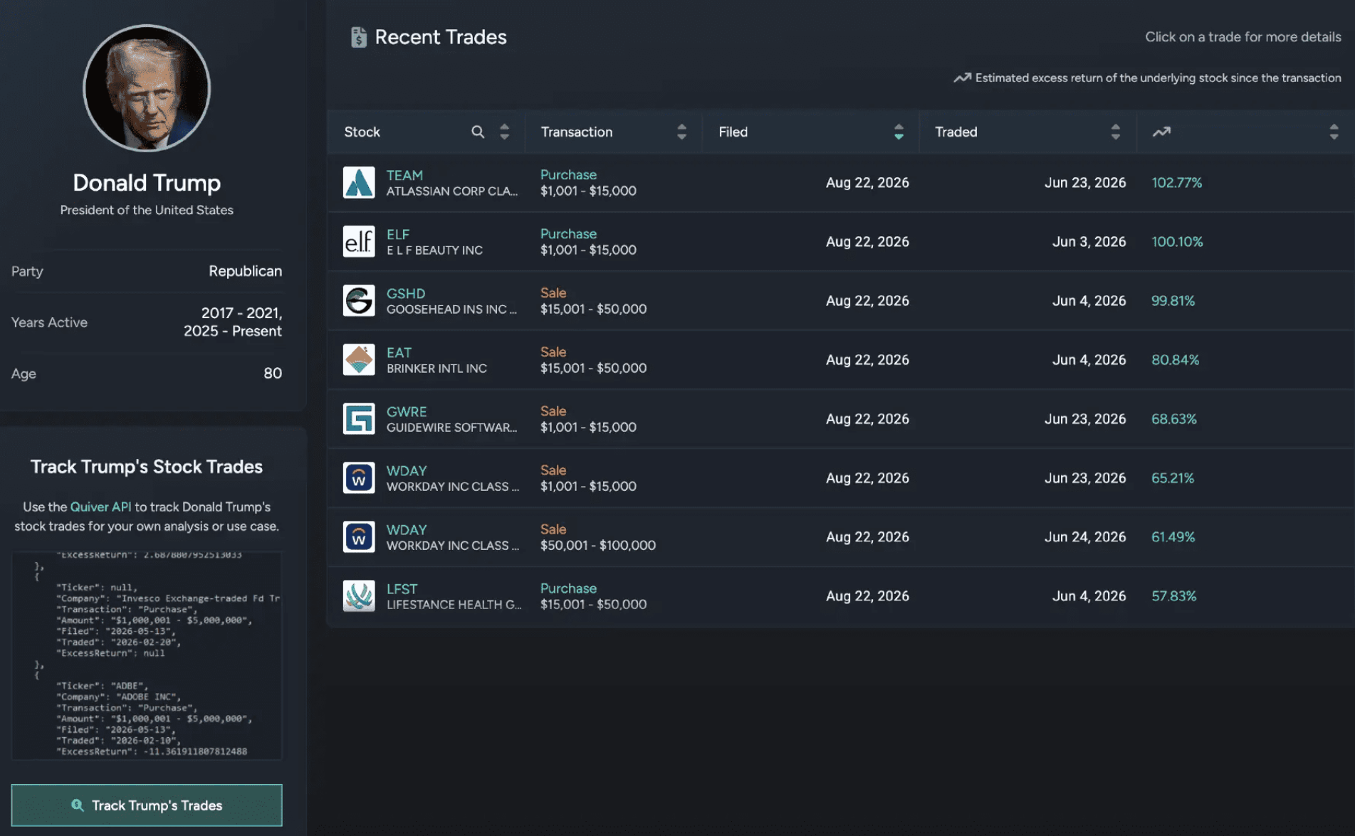1355x836 pixels.
Task: Click Workday logo on Jun 24 sale row
Action: [x=359, y=536]
